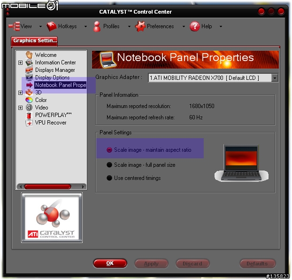
Task: Click the red horizontal scrollbar thumb
Action: (x=48, y=187)
